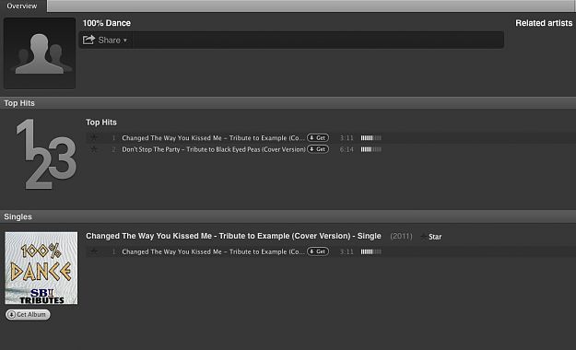Star the Top Hits track Changed The Way You Kissed Me
Viewport: 576px width, 350px height.
click(x=94, y=138)
